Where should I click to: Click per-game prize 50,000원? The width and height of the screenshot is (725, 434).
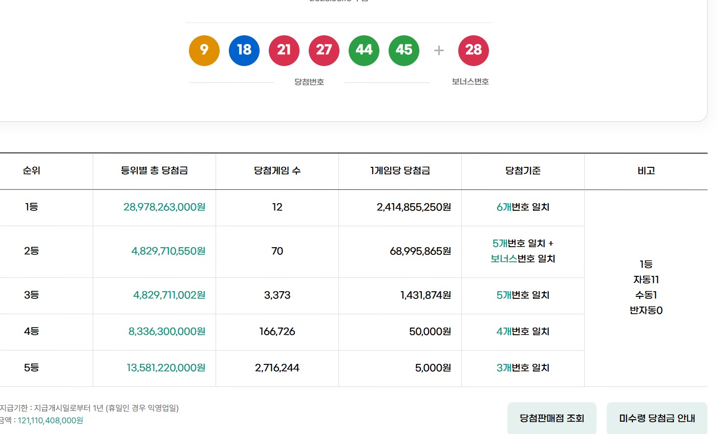[x=430, y=332]
